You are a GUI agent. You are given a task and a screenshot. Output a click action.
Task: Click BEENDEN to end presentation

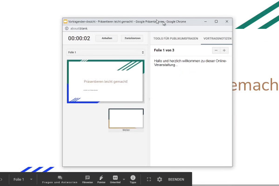click(x=176, y=179)
